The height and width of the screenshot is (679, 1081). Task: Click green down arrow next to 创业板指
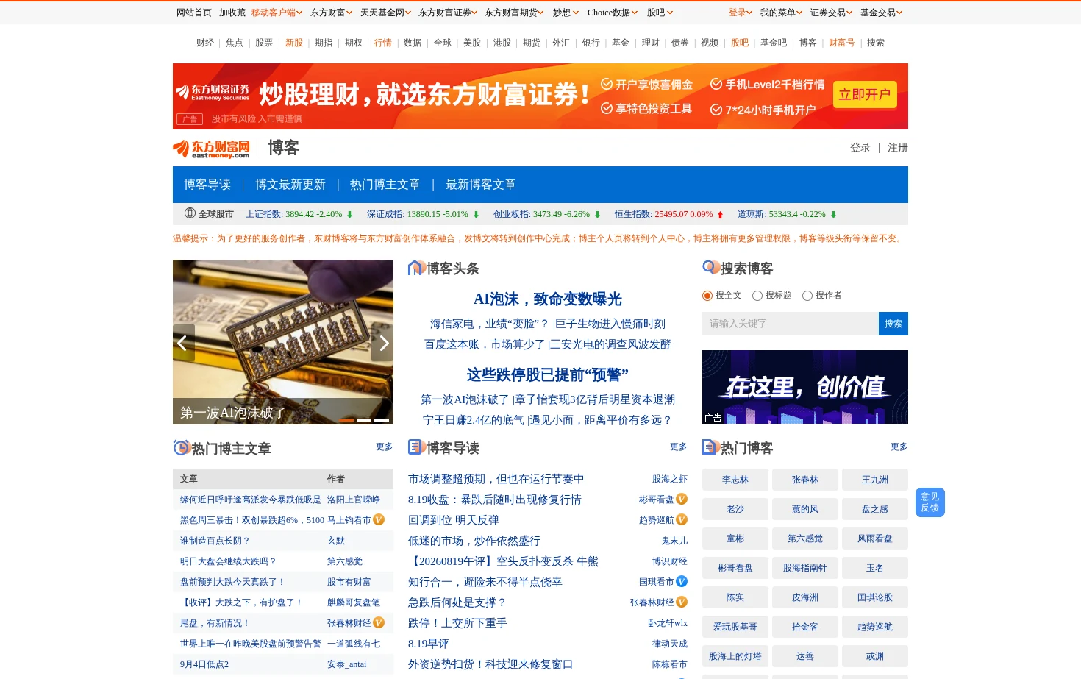tap(597, 215)
